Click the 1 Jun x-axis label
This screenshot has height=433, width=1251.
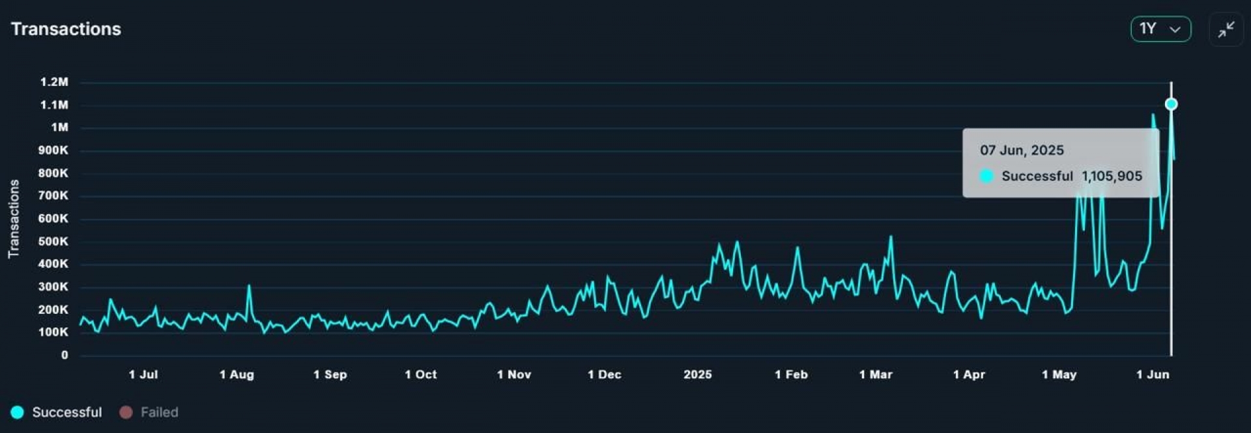[1153, 374]
